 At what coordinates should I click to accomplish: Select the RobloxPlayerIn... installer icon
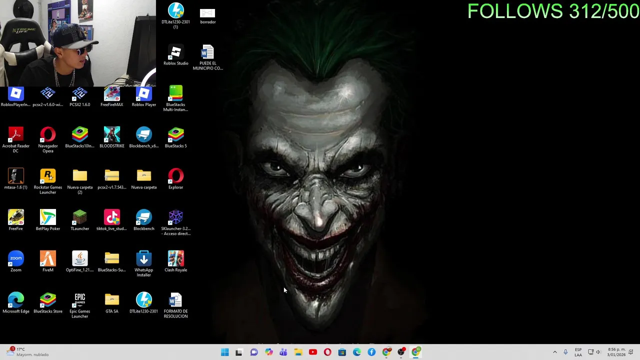pos(16,97)
